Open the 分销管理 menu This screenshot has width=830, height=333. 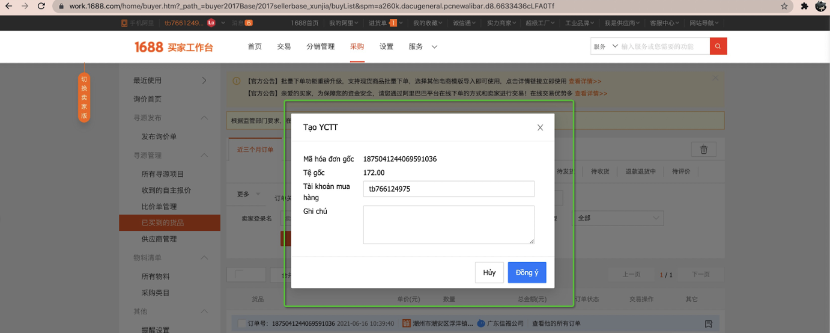tap(320, 47)
